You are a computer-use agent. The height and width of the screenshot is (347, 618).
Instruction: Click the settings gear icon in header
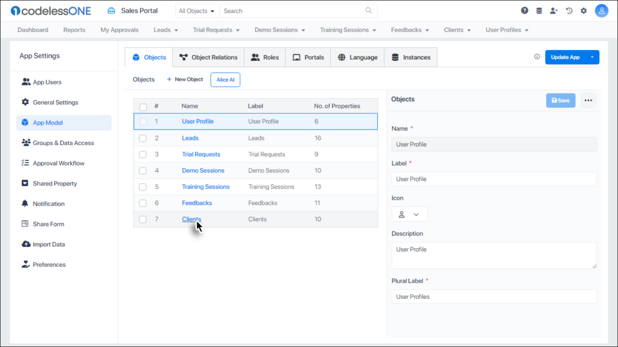[584, 11]
